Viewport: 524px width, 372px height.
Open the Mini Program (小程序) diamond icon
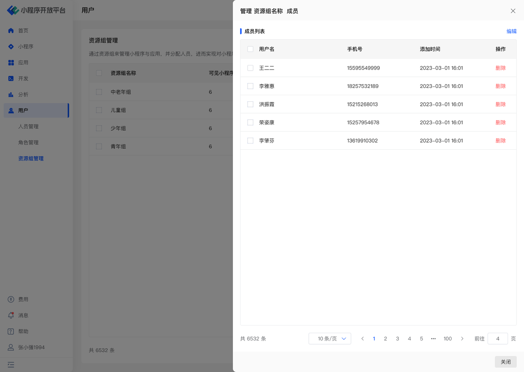point(11,47)
